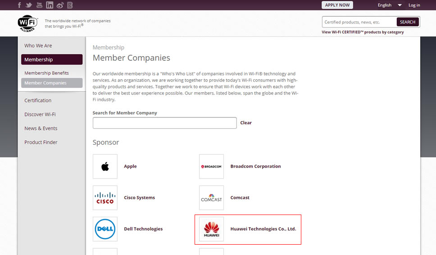
Task: Open the Twitter bird icon
Action: 29,5
